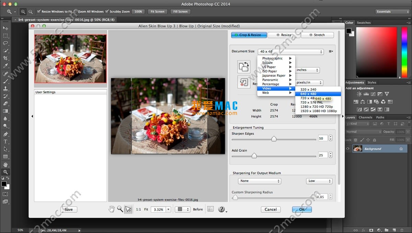Select the Rectangular Marquee tool
This screenshot has height=233, width=412.
[5, 36]
